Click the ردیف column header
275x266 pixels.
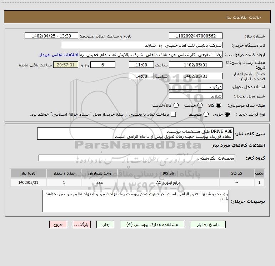click(x=259, y=174)
